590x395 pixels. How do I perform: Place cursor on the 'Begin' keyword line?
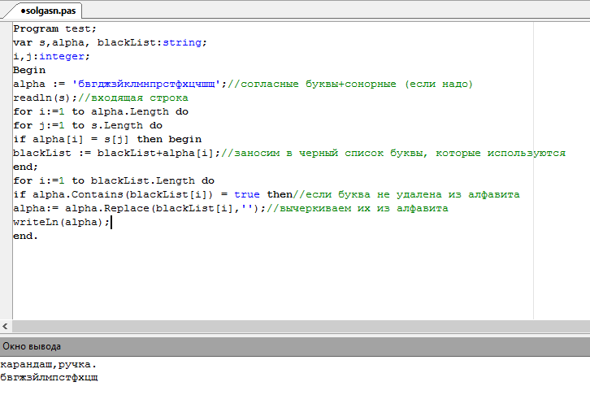[x=29, y=71]
